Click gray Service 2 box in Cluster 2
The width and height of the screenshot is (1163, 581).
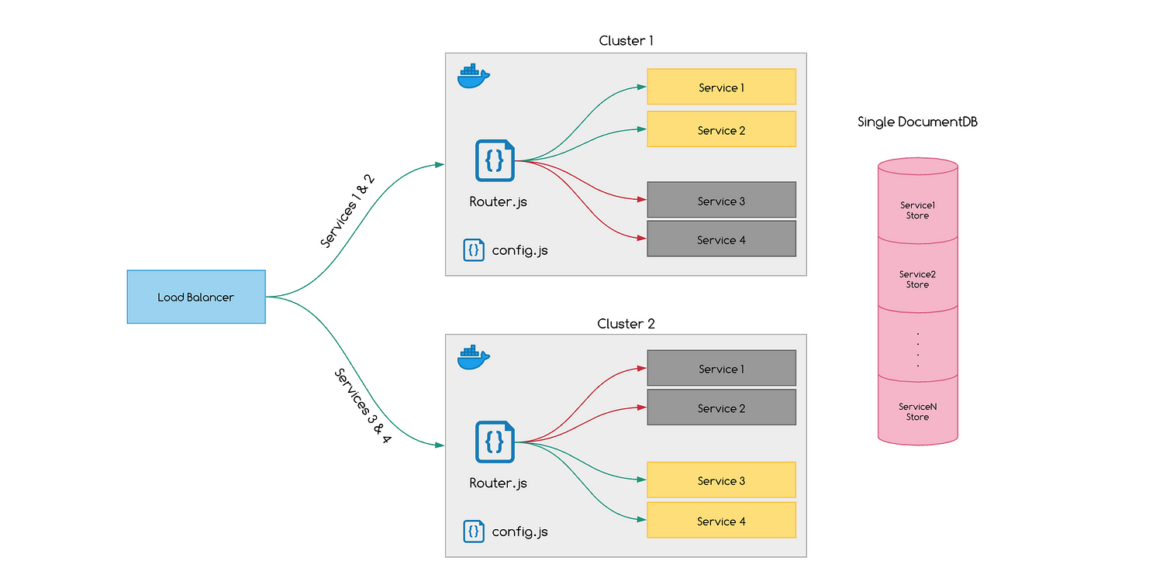[722, 407]
